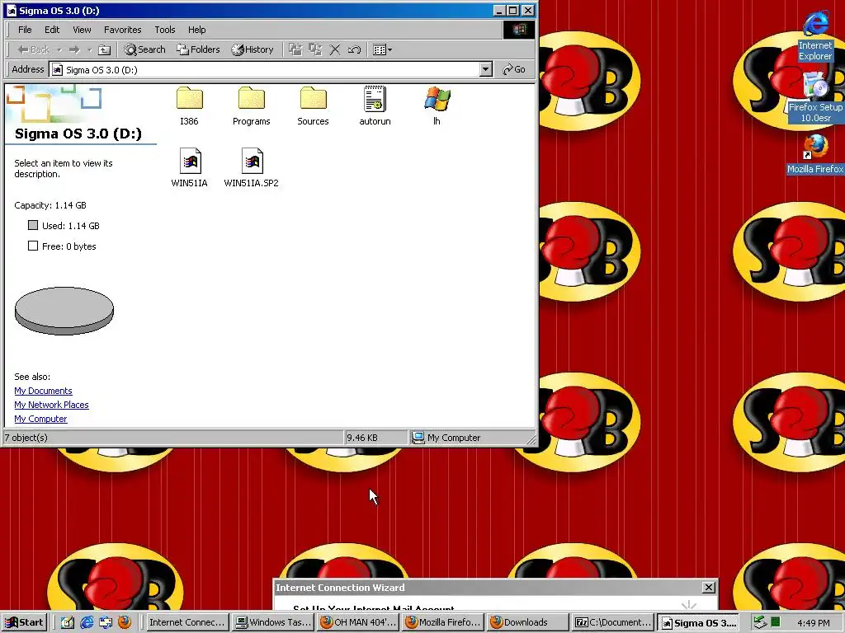Select the lh Windows-logo file
Image resolution: width=845 pixels, height=633 pixels.
pos(437,106)
